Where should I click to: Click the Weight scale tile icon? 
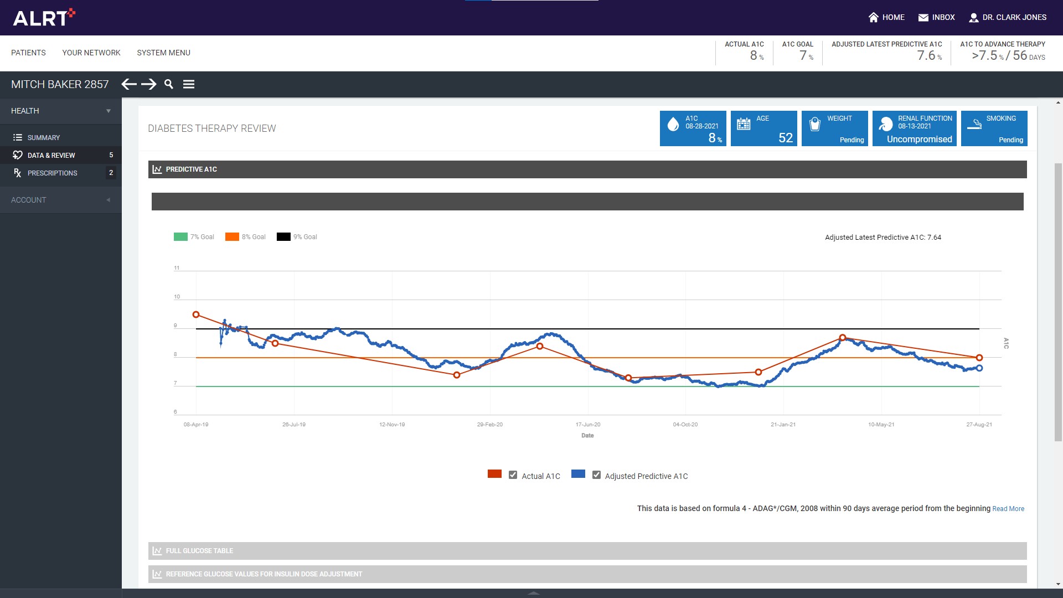tap(814, 125)
